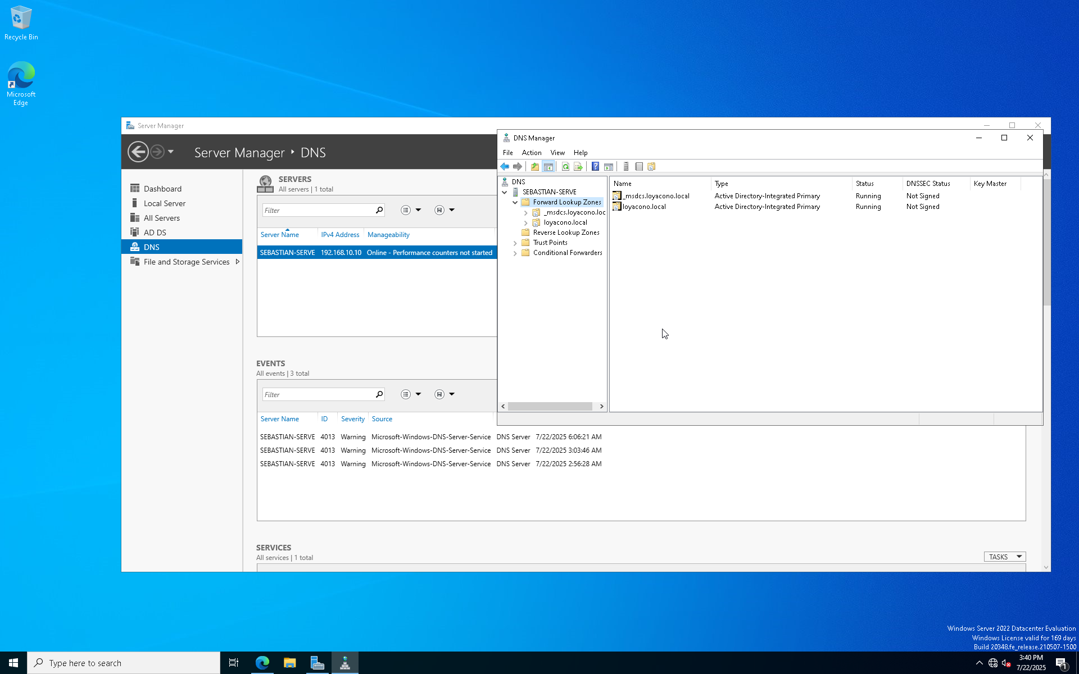Open Services TASKS dropdown button
The image size is (1079, 674).
[x=1004, y=557]
